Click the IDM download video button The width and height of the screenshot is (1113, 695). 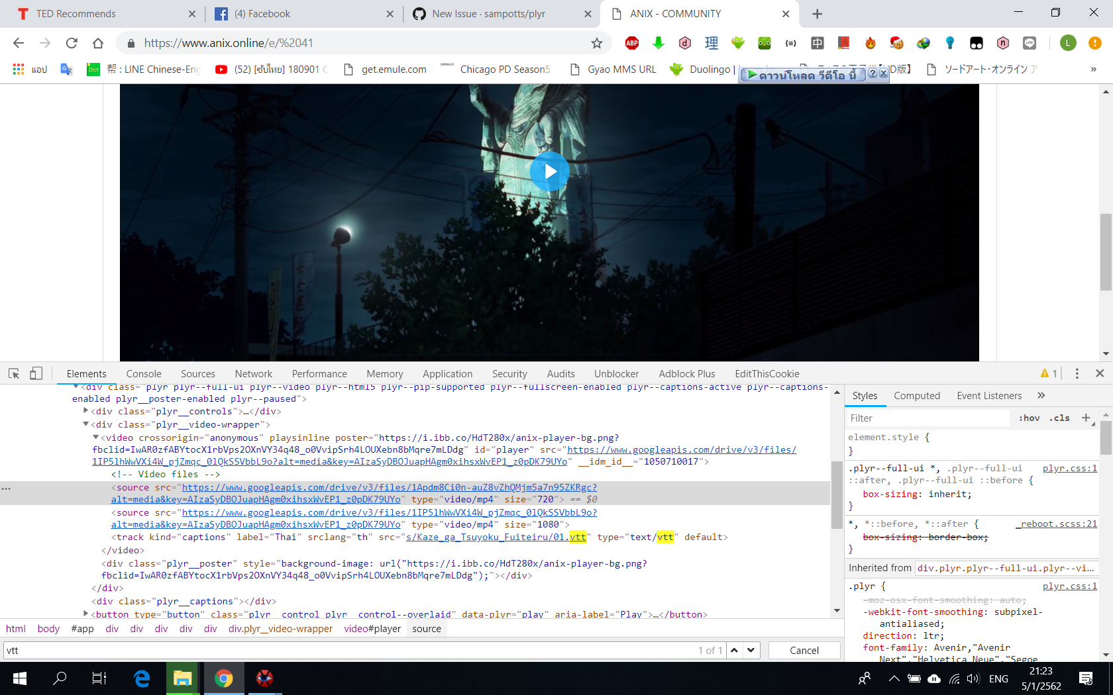point(803,74)
